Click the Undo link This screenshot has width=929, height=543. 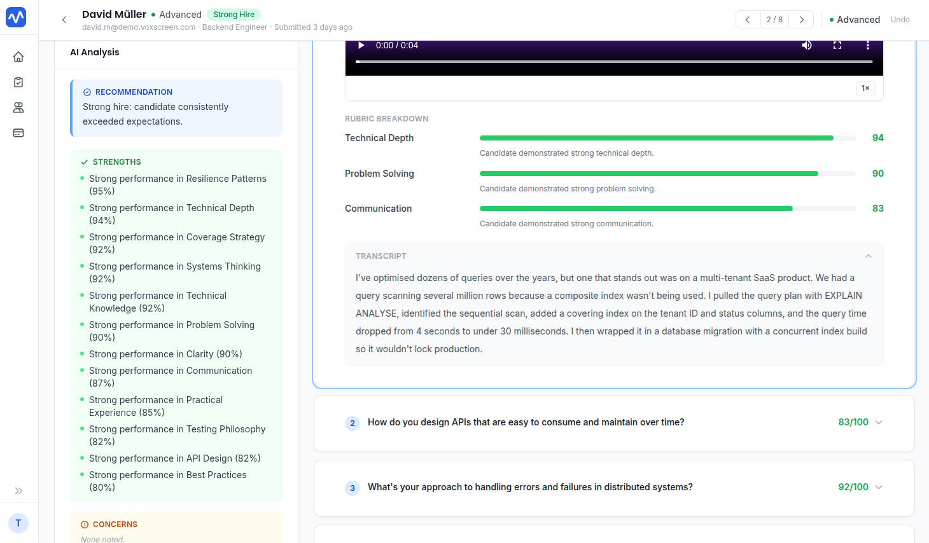point(900,20)
